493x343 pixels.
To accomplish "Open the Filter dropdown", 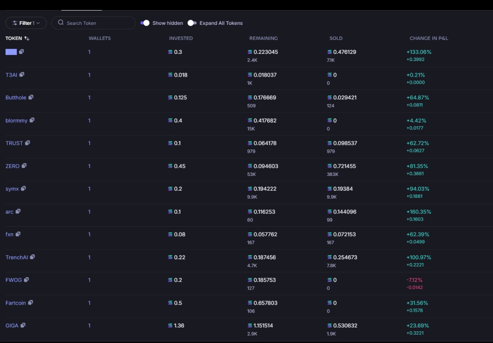I will tap(26, 23).
